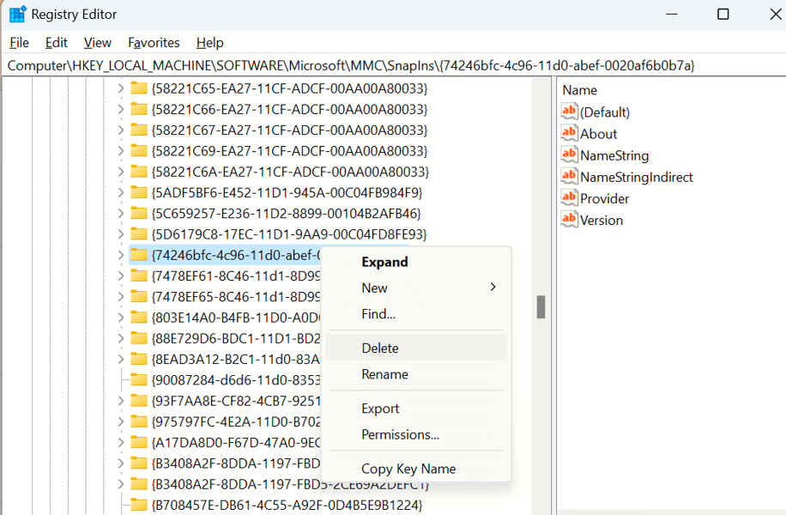Click the string icon next to (Default) value

[x=569, y=112]
